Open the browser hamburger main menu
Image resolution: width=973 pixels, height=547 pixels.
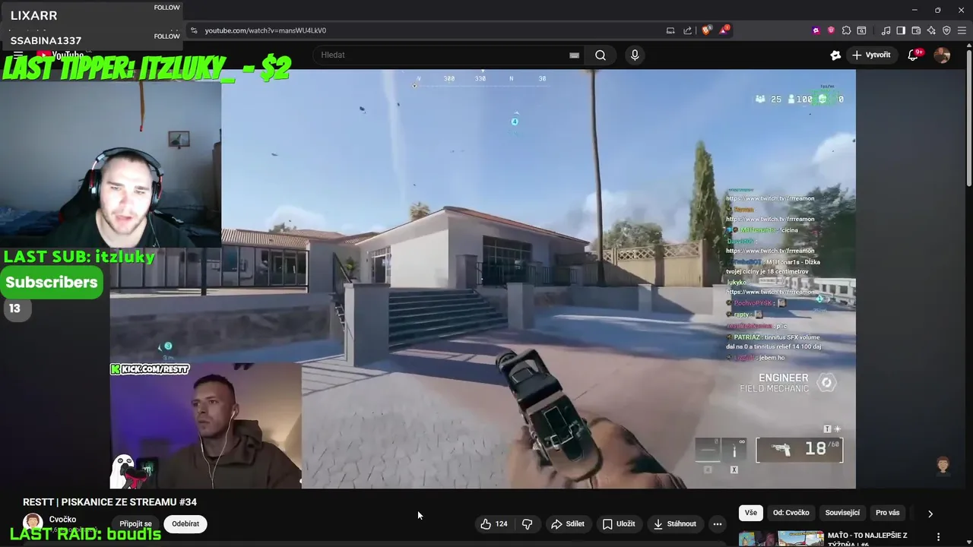tap(962, 30)
